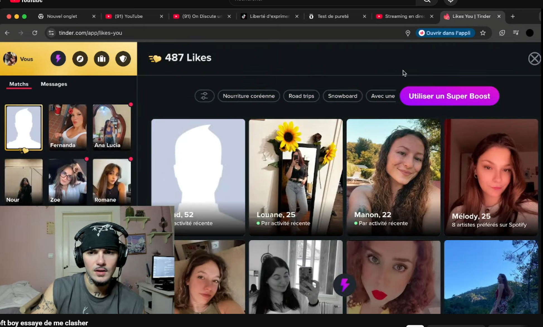Toggle the Road trips filter chip
The width and height of the screenshot is (543, 327).
click(x=301, y=96)
